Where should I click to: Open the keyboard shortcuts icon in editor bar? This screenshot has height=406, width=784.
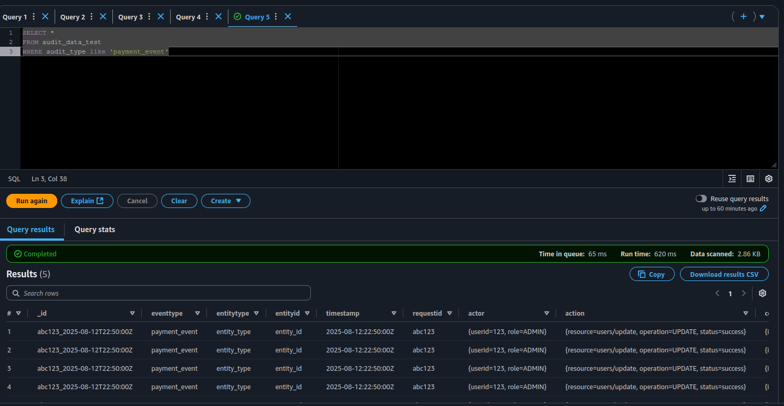click(750, 179)
